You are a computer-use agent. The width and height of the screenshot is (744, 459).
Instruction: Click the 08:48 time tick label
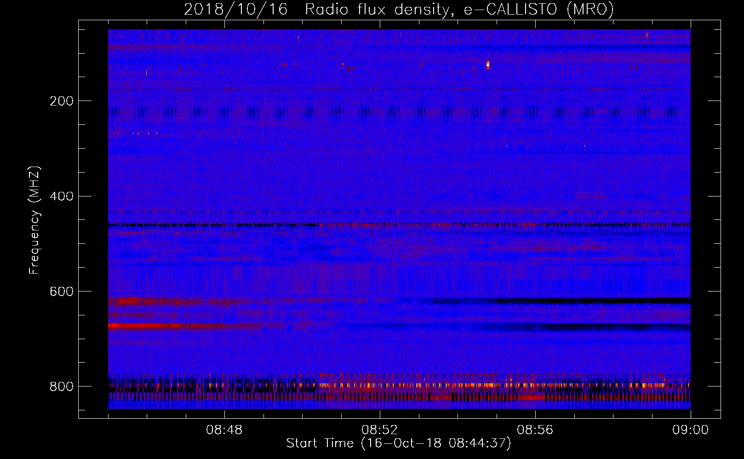[224, 430]
